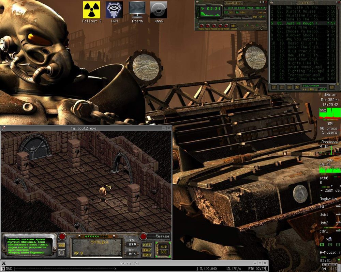This screenshot has width=341, height=272.
Task: Click the item-switch button below ИНВ
Action: tap(62, 253)
